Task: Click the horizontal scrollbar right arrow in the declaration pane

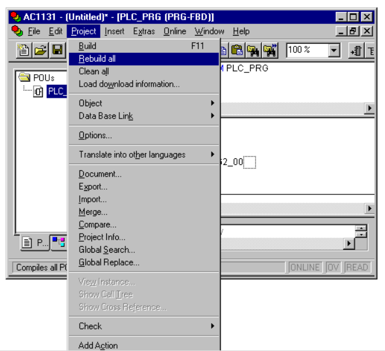Action: coord(370,109)
